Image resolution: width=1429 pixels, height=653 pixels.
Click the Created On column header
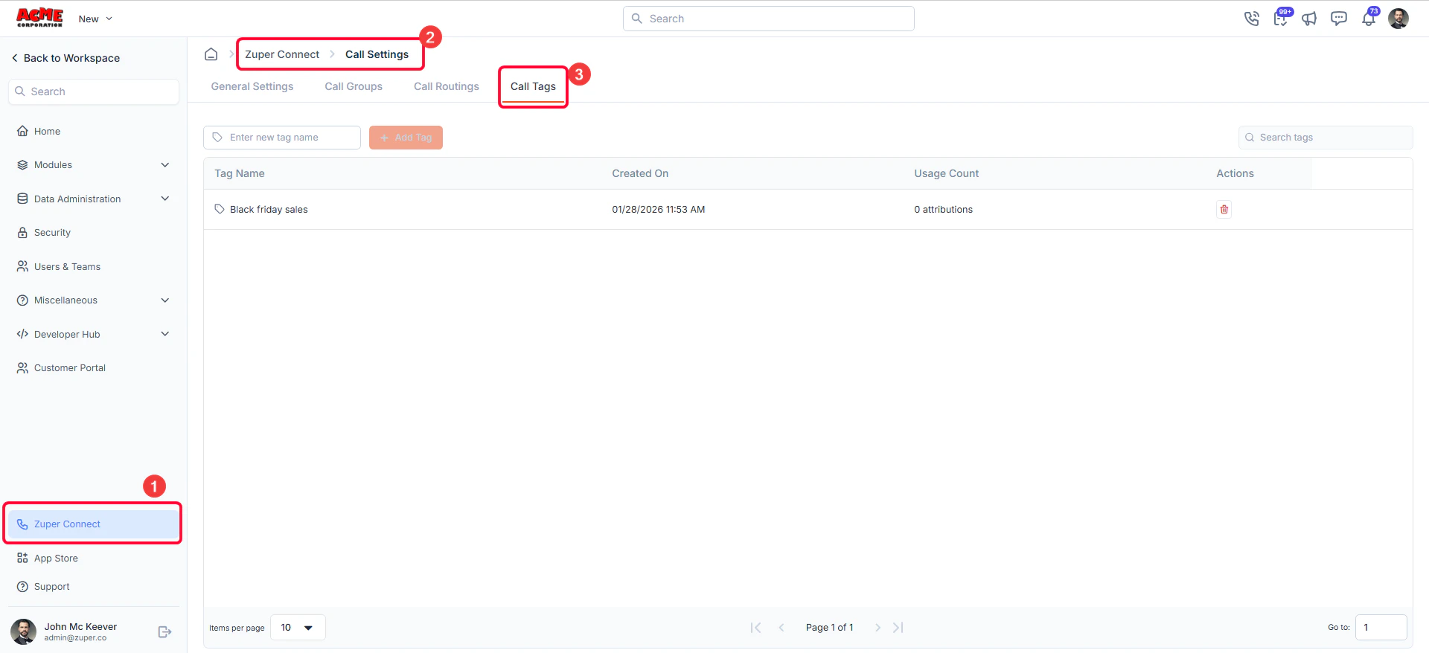pyautogui.click(x=640, y=173)
